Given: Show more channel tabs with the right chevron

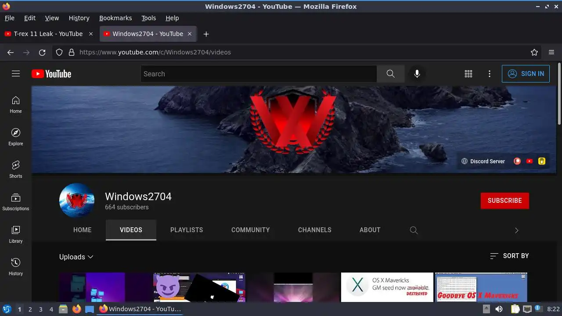Looking at the screenshot, I should tap(516, 230).
